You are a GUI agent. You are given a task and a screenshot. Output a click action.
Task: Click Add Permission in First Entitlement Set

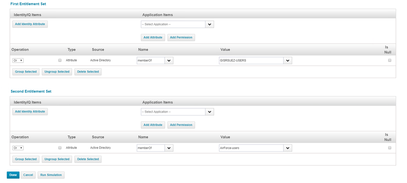pos(181,37)
